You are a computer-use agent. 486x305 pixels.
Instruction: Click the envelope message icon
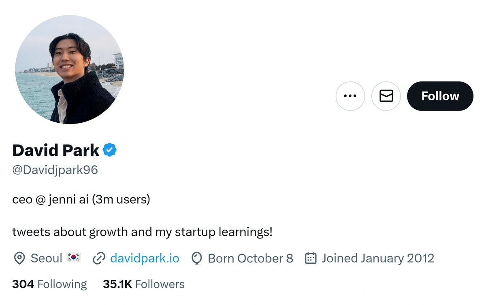tap(386, 96)
